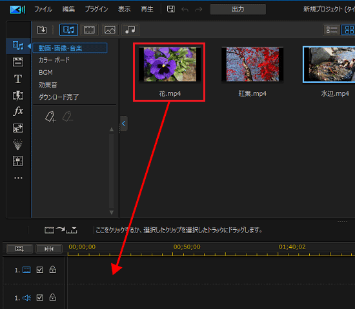Image resolution: width=355 pixels, height=309 pixels.
Task: Filter library to videos only
Action: pos(89,30)
